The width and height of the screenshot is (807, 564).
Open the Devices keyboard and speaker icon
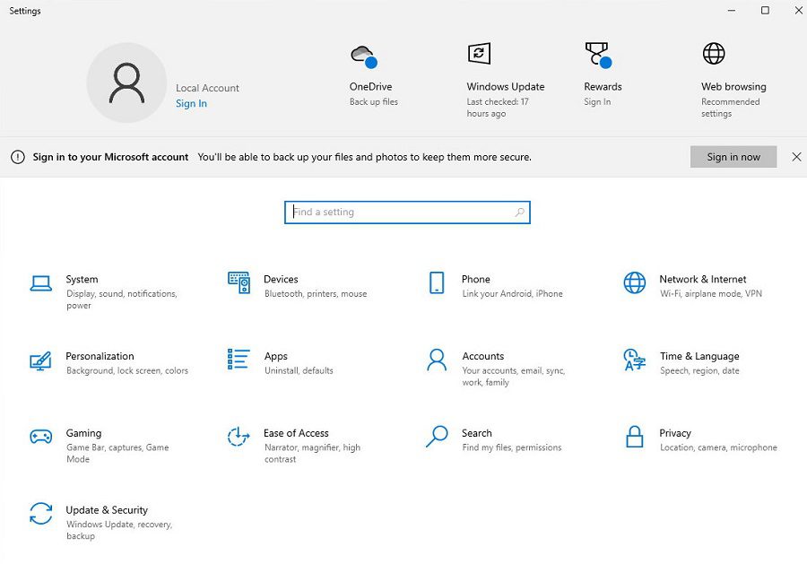pos(239,282)
